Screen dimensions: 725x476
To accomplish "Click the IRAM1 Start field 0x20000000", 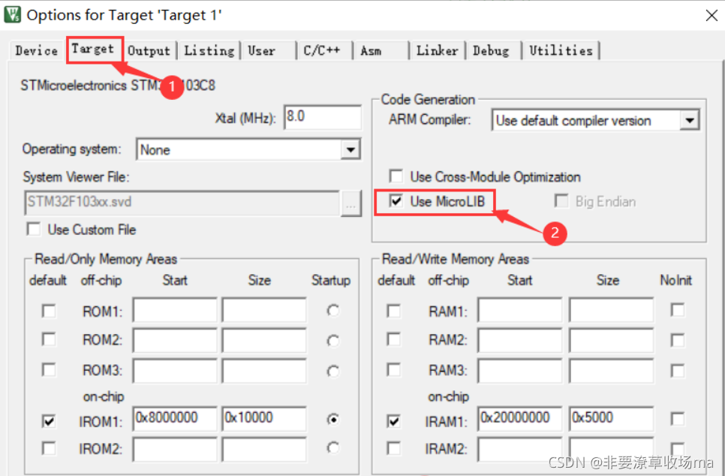I will click(520, 419).
